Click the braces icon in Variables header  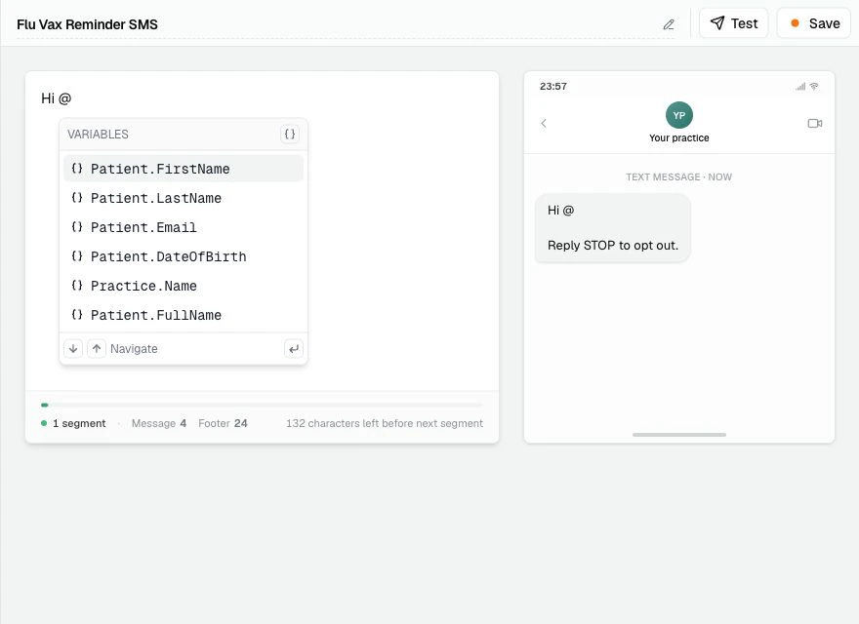point(290,134)
